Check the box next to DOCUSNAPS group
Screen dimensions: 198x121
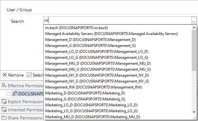tap(8, 94)
